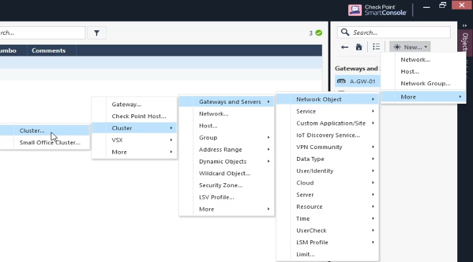Click the Comments column header
Viewport: 473px width, 262px height.
pos(49,51)
